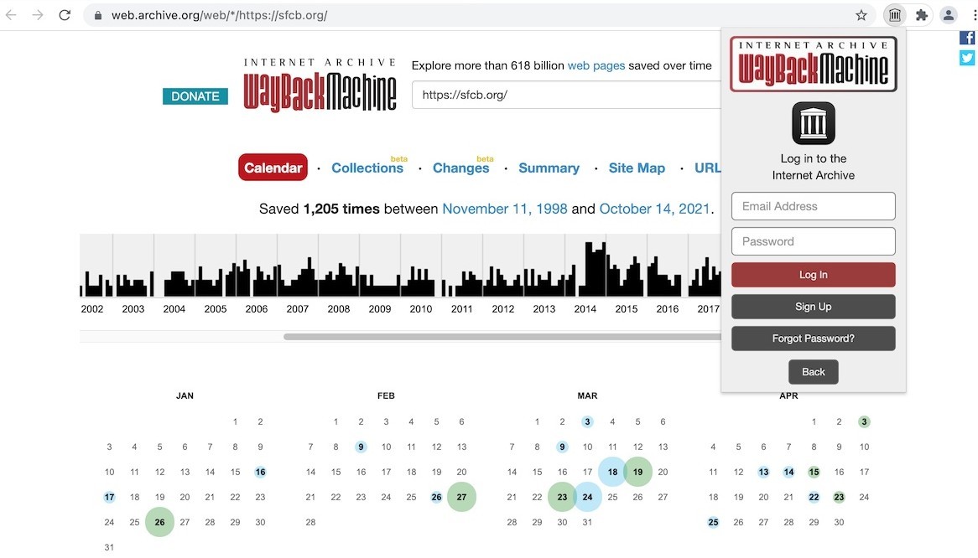Click the Wayback Machine logo in the popup
978x558 pixels.
(814, 65)
